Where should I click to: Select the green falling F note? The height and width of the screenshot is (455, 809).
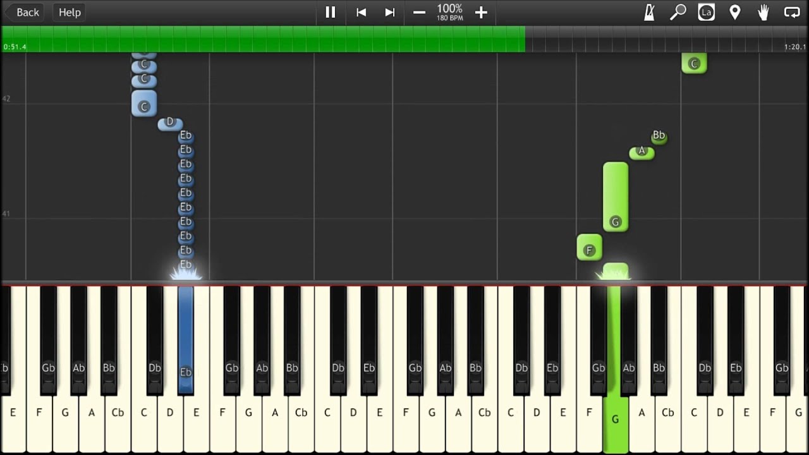pos(589,247)
